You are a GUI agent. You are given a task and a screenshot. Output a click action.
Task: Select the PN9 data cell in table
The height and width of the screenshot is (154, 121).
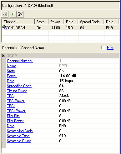[x=109, y=28]
